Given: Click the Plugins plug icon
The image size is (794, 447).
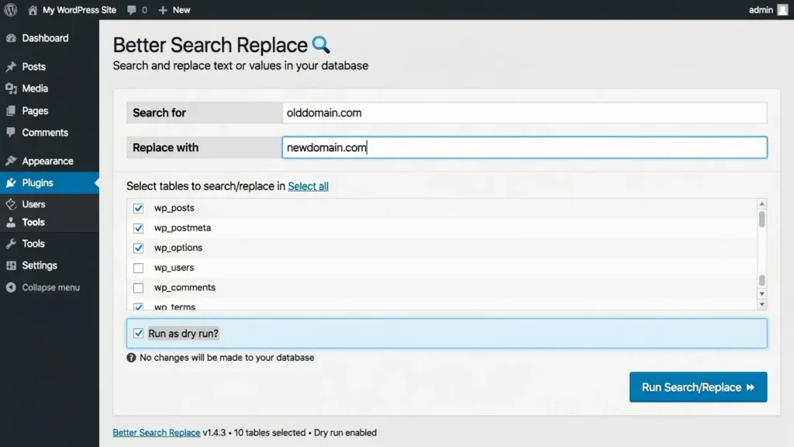Looking at the screenshot, I should point(11,182).
